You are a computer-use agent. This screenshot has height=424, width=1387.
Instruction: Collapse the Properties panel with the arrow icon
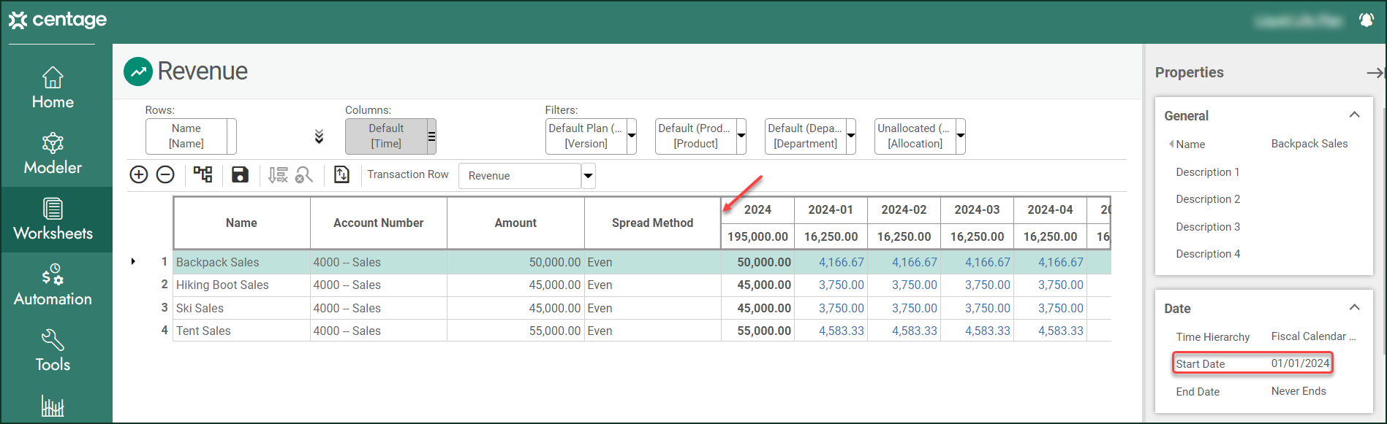pos(1375,72)
